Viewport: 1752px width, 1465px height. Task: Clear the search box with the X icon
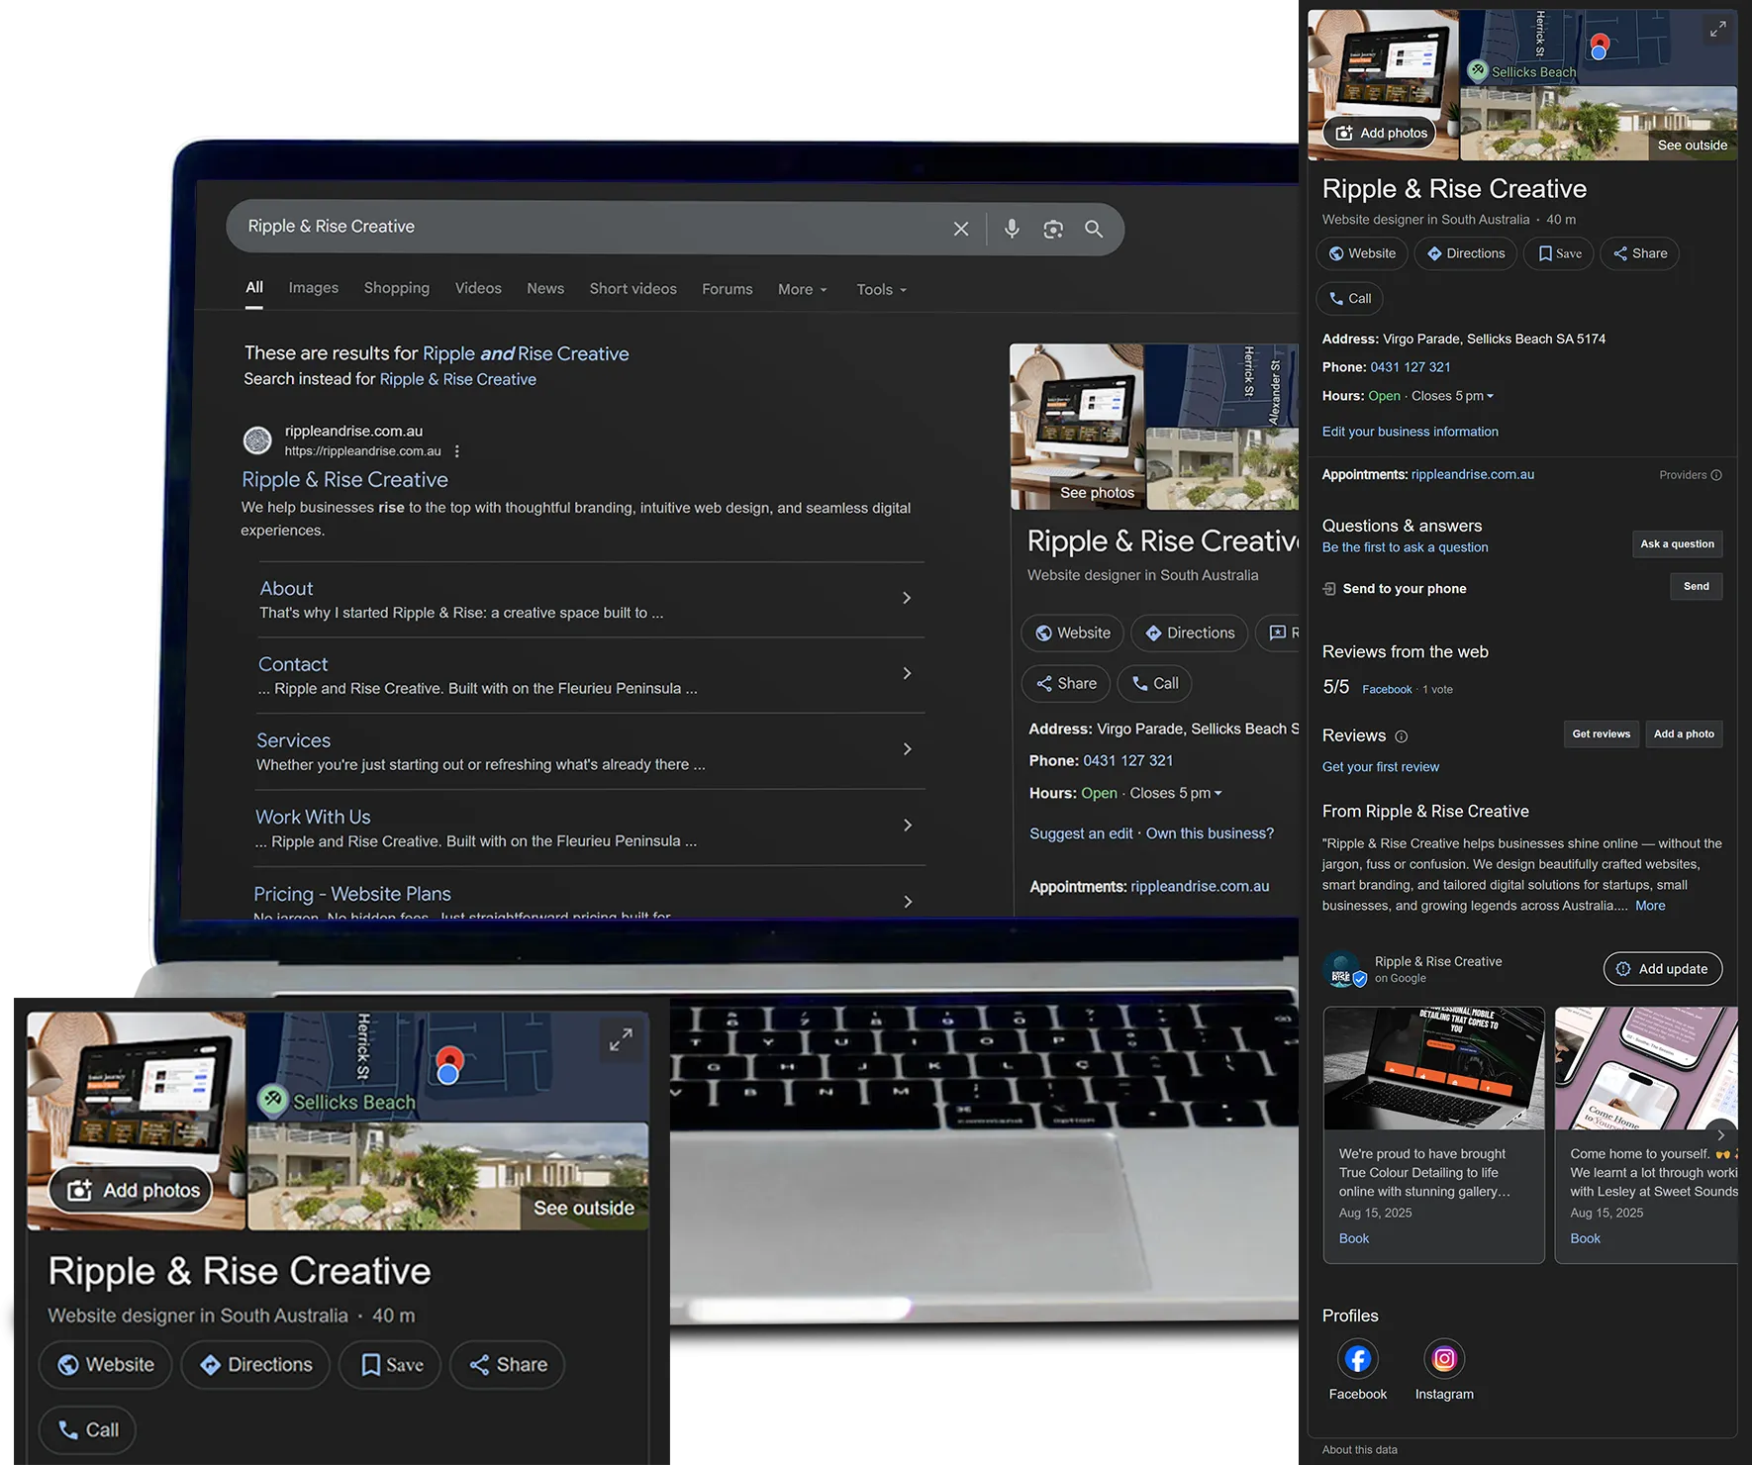point(960,229)
